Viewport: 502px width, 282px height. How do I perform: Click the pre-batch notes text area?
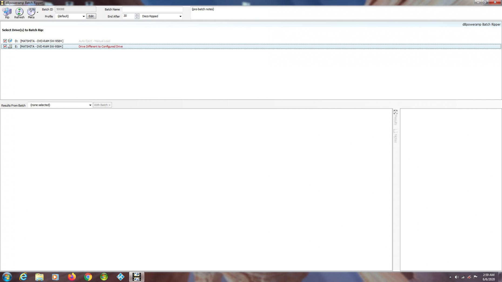346,13
